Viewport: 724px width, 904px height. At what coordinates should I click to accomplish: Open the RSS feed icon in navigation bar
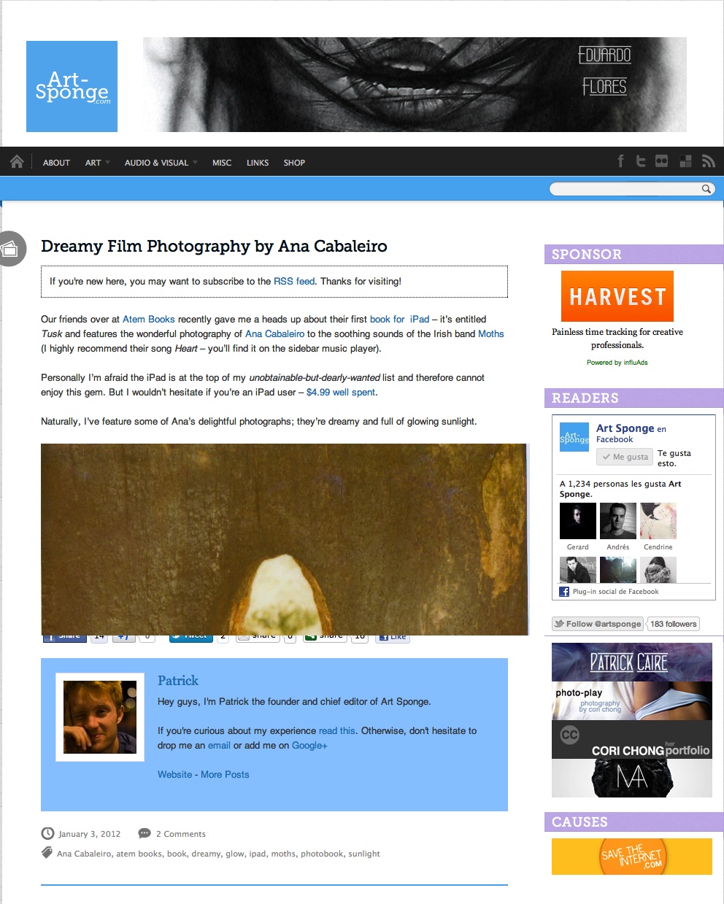(708, 161)
